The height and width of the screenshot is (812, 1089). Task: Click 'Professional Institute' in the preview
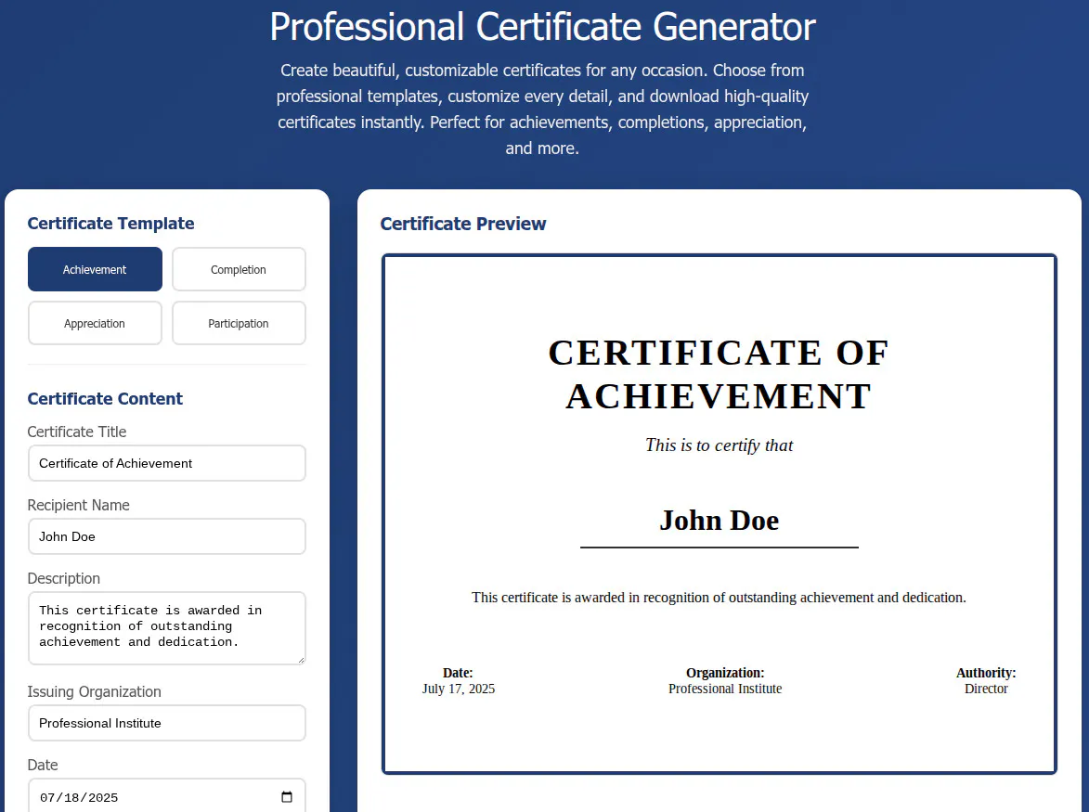[725, 689]
